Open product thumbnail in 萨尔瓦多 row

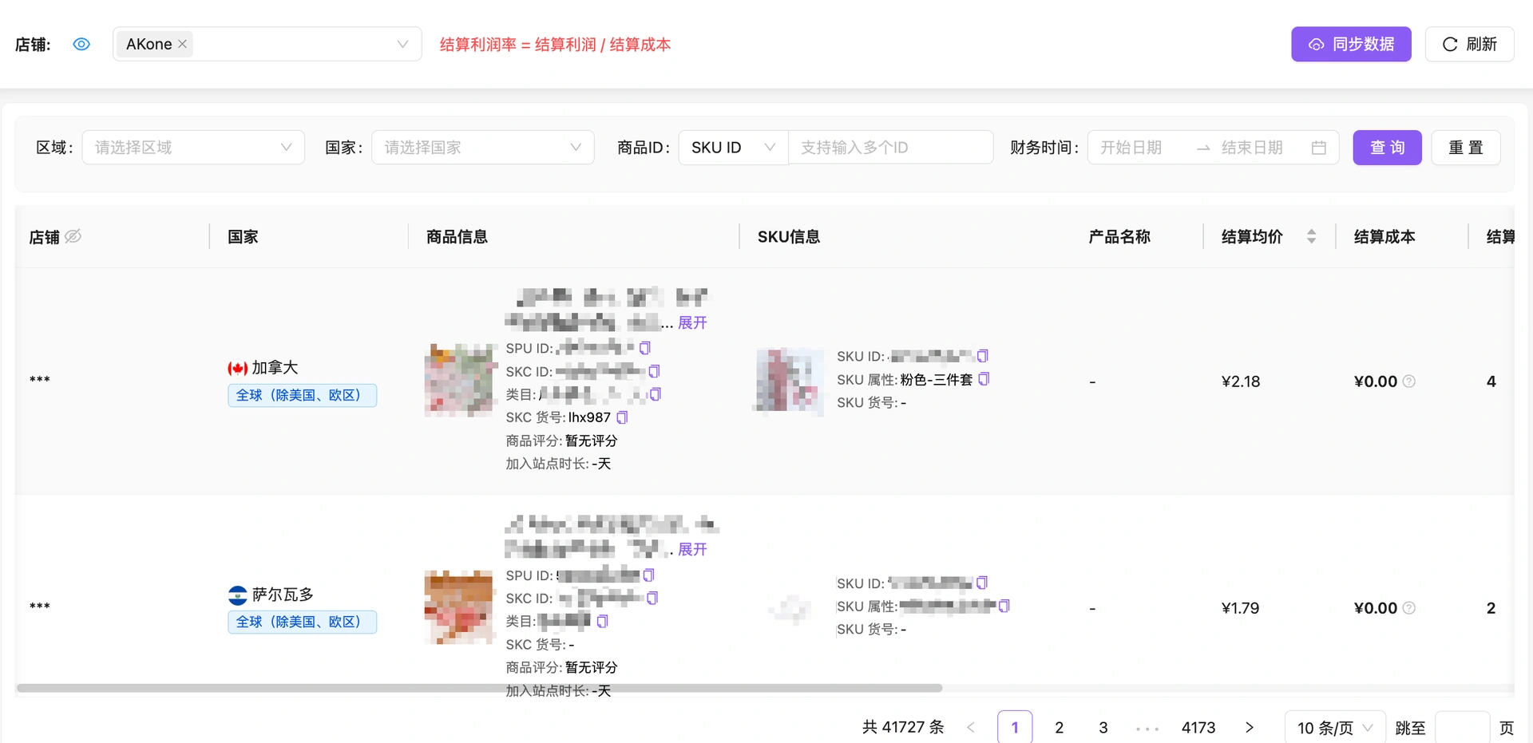click(459, 607)
